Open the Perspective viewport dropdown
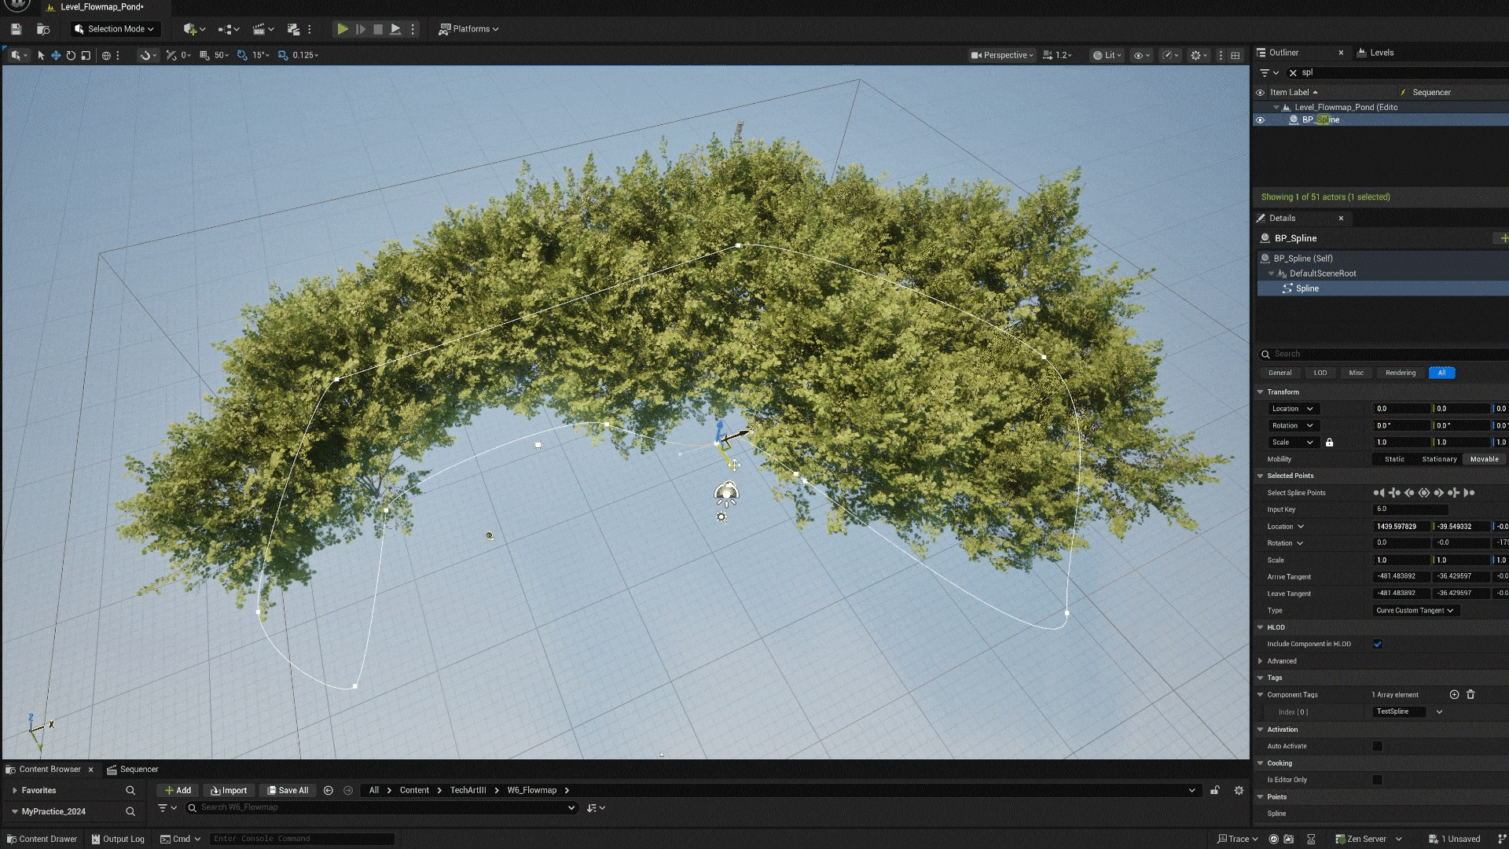Image resolution: width=1509 pixels, height=849 pixels. 1001,55
